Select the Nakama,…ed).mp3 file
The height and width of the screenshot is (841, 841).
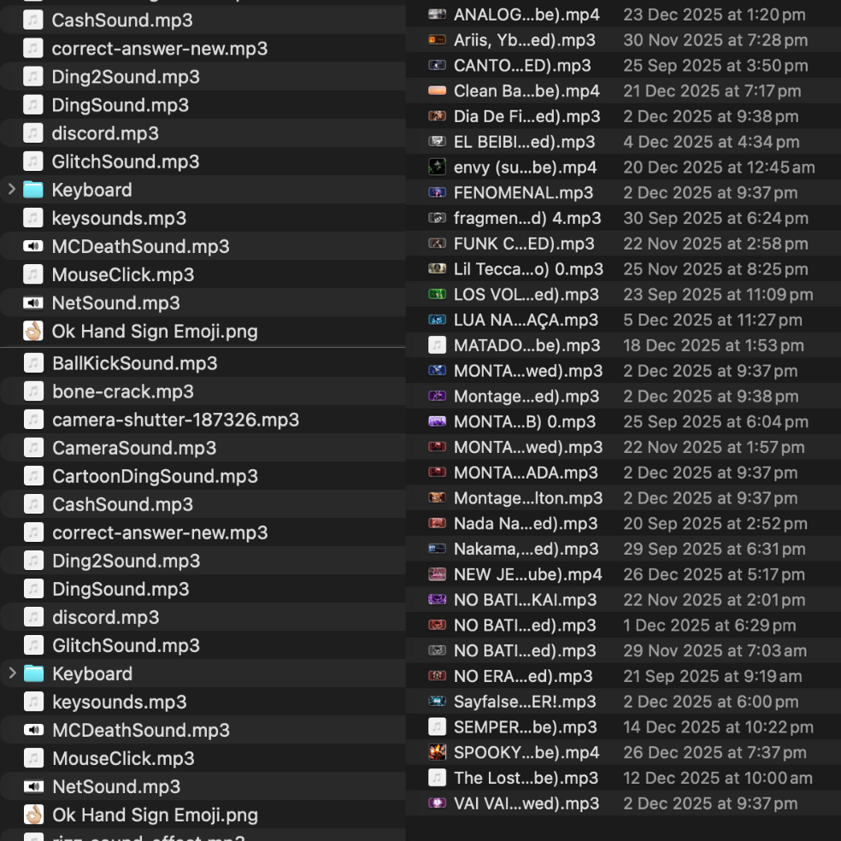[526, 549]
